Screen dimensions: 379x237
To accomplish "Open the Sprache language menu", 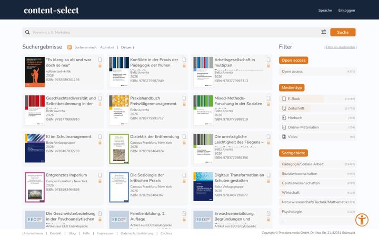I will tap(325, 11).
